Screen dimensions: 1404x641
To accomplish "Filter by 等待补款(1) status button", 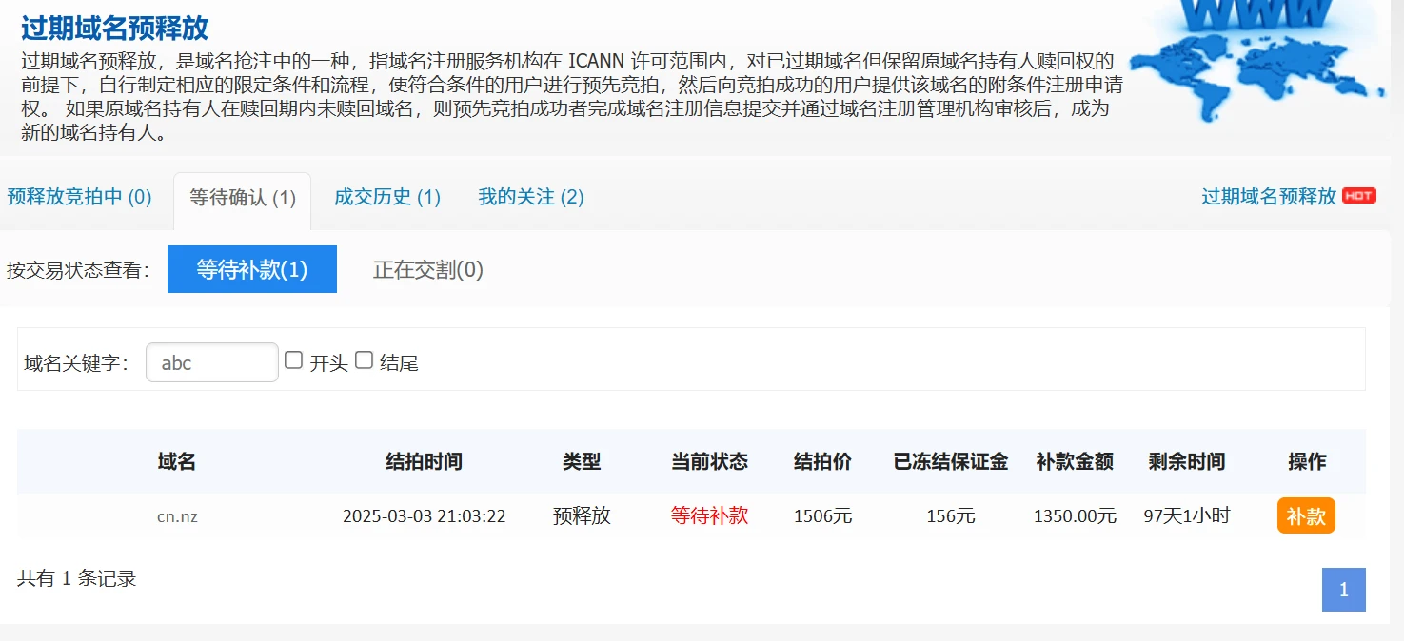I will [252, 269].
